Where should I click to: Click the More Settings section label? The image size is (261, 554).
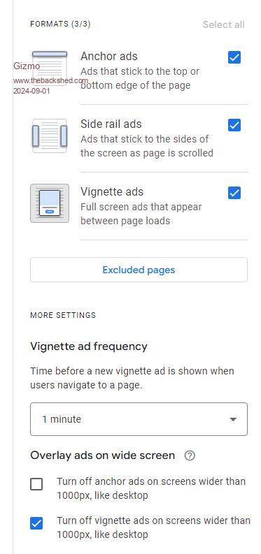[63, 315]
